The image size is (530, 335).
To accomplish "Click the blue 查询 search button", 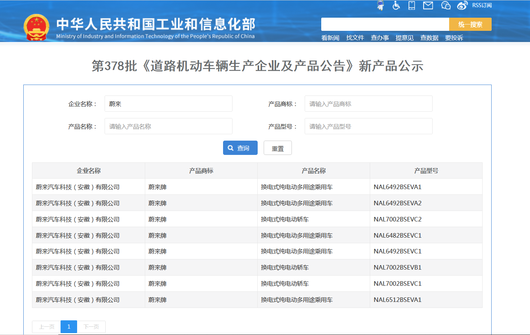I will (240, 148).
